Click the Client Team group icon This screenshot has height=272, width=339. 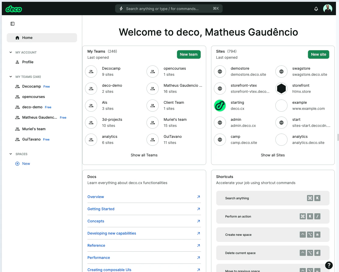153,106
